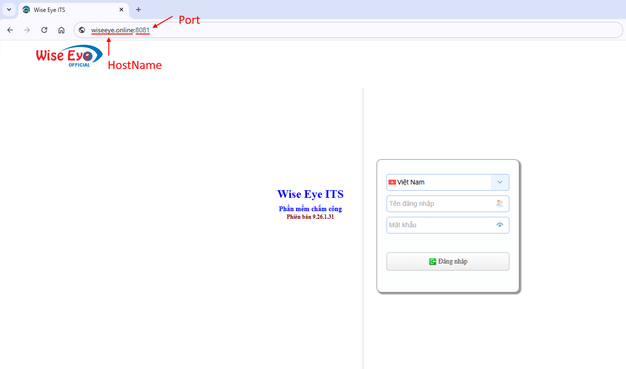Close the Wise Eye ITS tab
This screenshot has height=369, width=626.
point(121,10)
